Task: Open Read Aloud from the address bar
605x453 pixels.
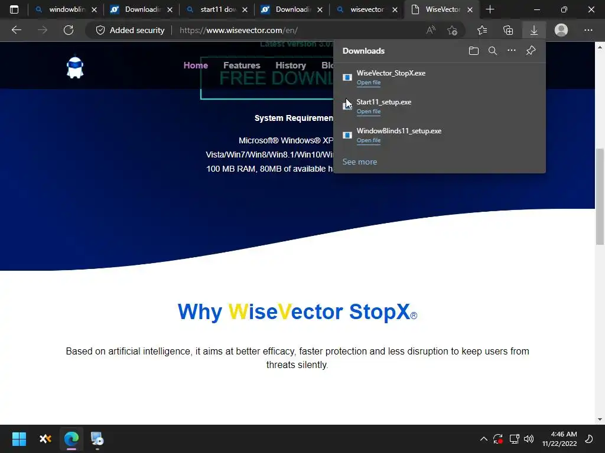Action: [x=431, y=30]
